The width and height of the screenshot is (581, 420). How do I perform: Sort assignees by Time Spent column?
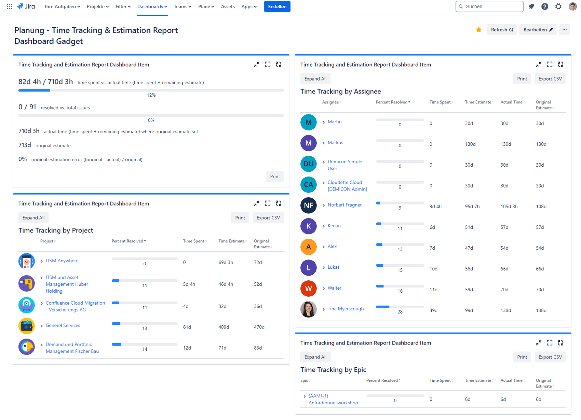tap(441, 102)
